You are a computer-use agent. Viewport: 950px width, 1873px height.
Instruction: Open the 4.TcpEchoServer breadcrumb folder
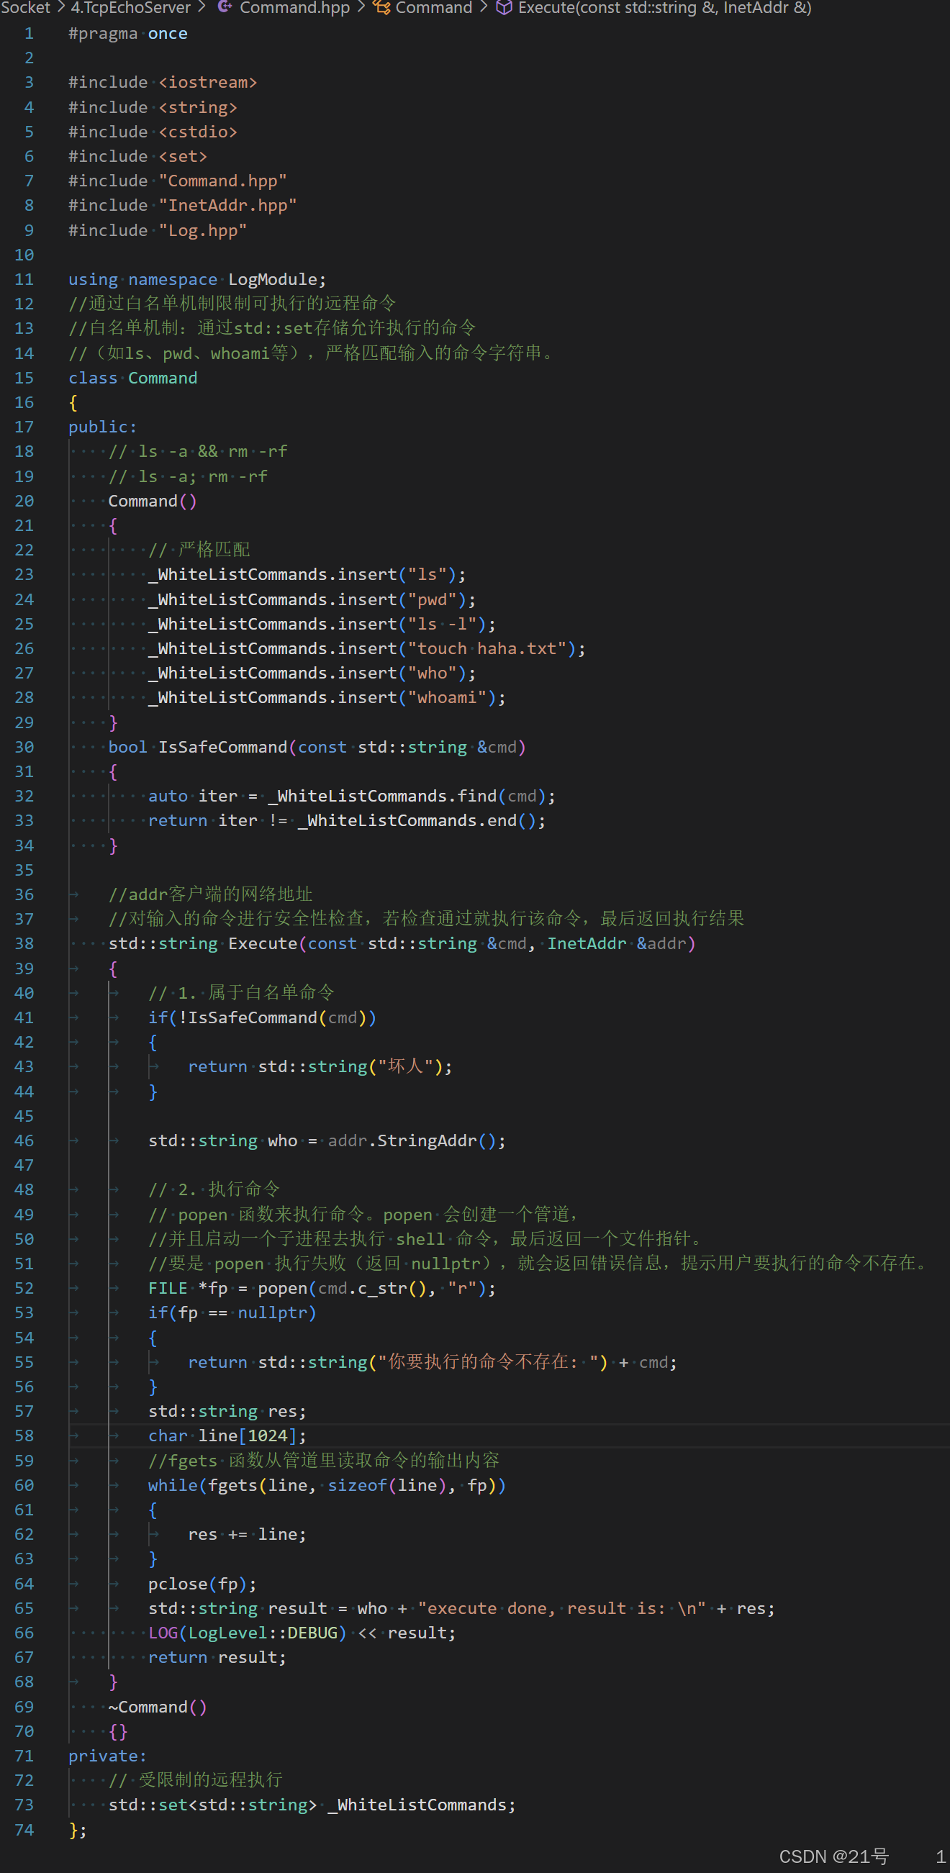[130, 7]
